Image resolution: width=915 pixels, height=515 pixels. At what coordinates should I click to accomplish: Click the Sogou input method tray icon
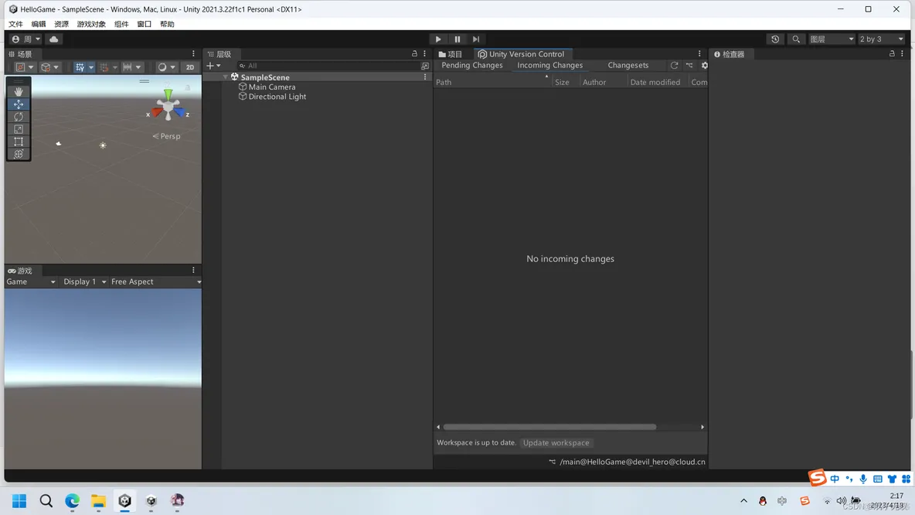(x=804, y=501)
